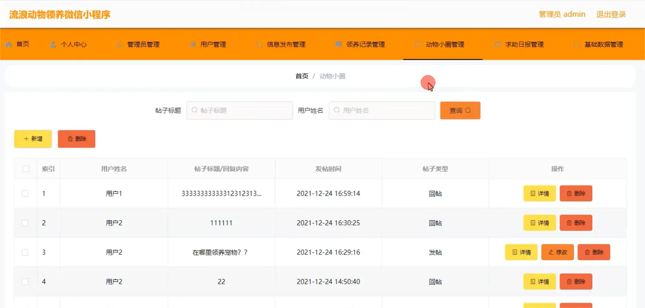The image size is (645, 308).
Task: Check the checkbox for row 2 (111111)
Action: coord(25,223)
